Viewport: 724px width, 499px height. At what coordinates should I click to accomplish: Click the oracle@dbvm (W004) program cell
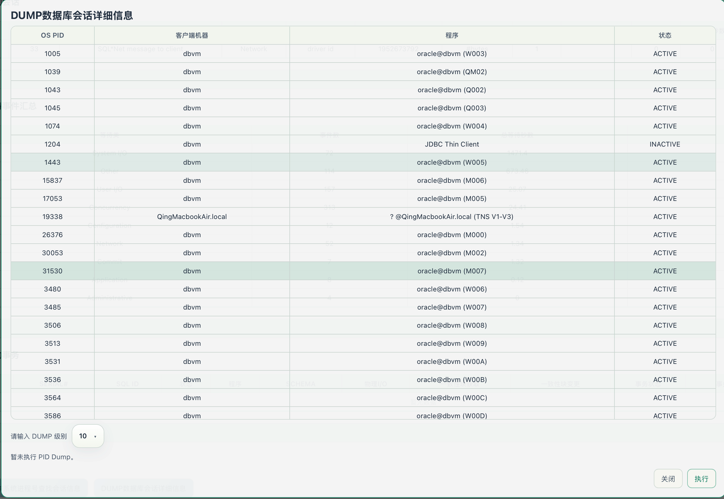452,126
